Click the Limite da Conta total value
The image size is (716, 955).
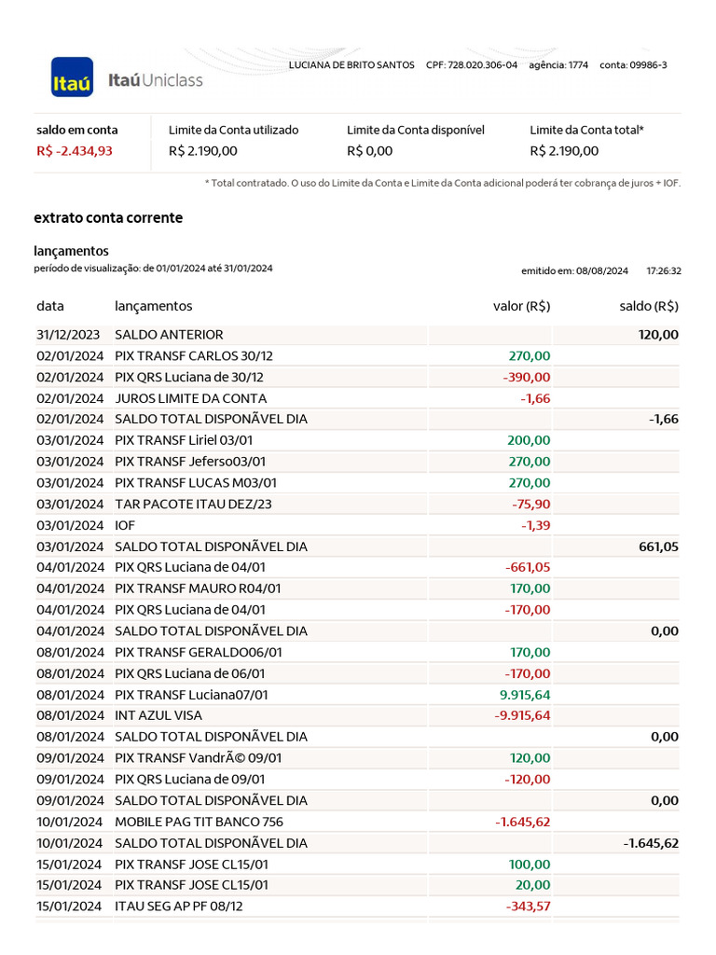[564, 151]
